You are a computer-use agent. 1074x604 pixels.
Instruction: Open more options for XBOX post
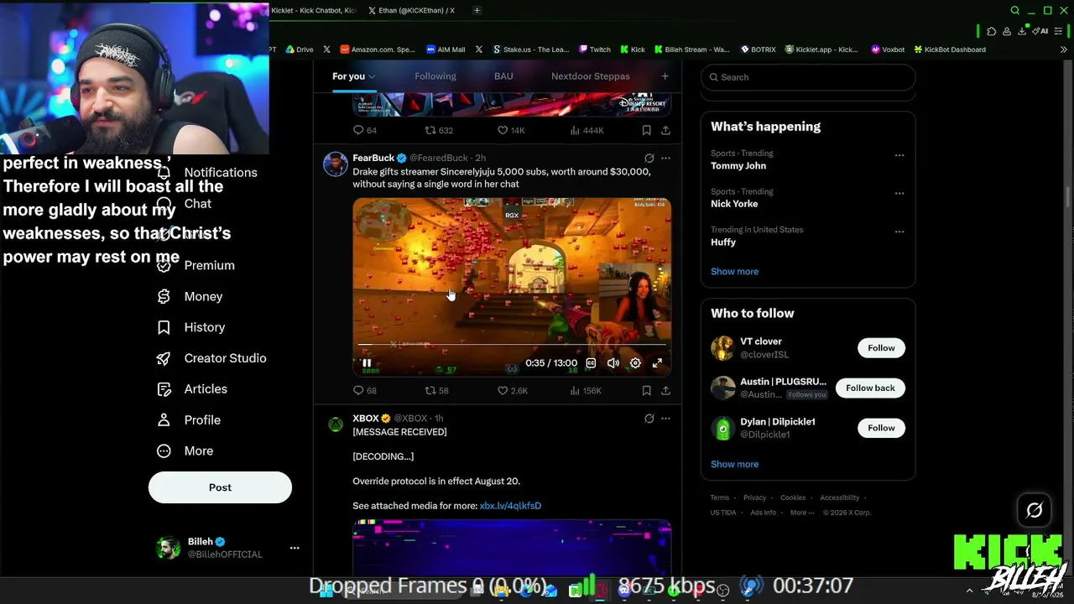point(665,419)
